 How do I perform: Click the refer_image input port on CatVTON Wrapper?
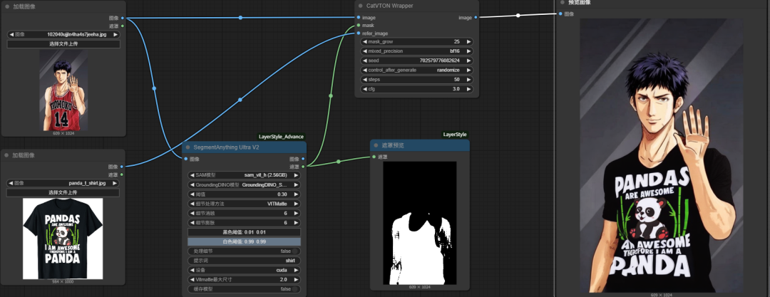(359, 33)
